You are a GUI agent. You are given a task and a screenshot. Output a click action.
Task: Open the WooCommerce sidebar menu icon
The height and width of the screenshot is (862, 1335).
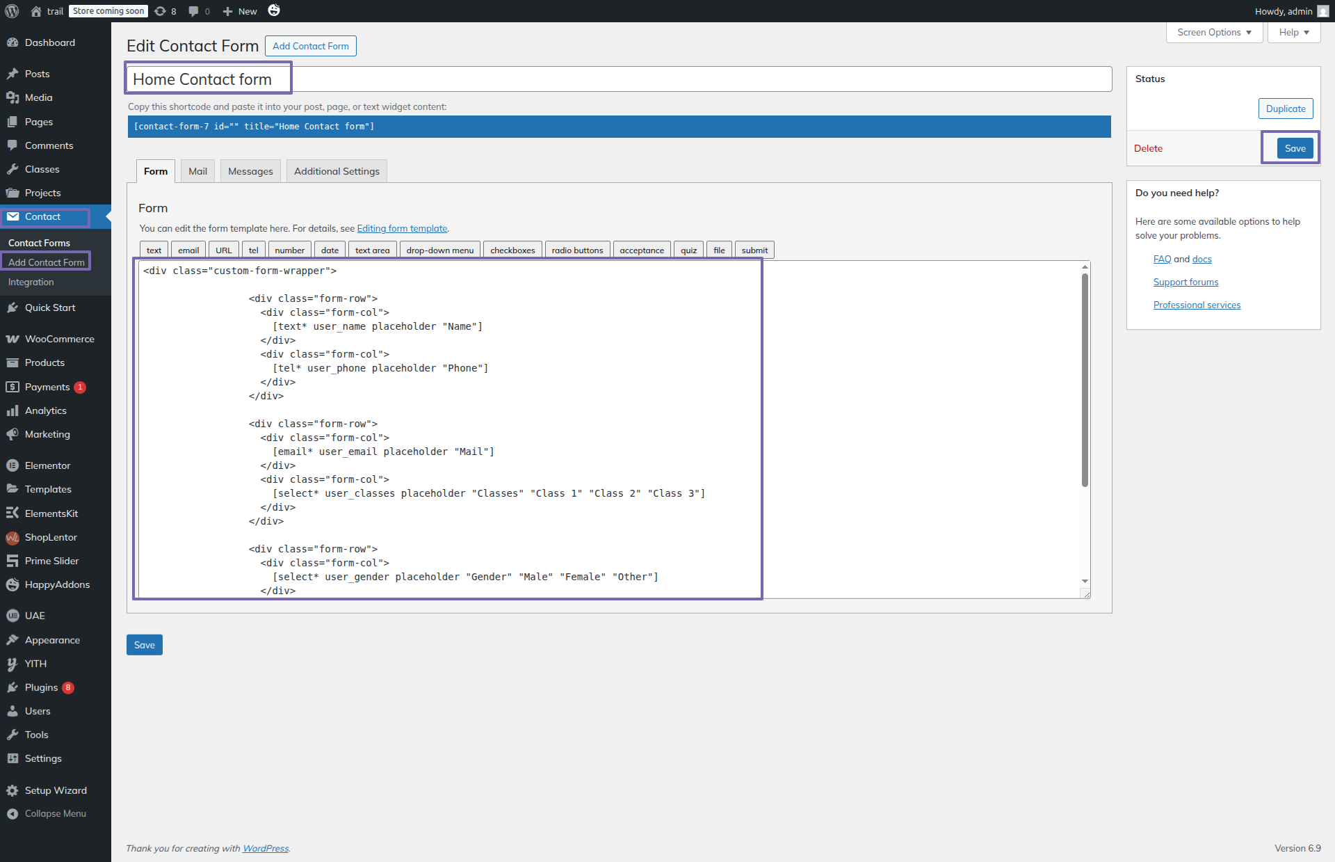tap(13, 340)
